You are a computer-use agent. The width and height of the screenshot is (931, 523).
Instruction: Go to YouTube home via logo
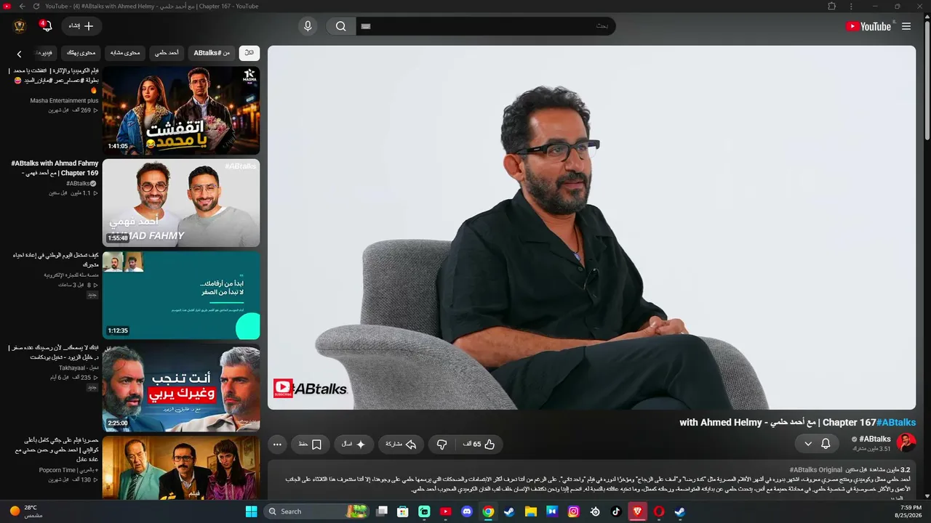tap(868, 26)
